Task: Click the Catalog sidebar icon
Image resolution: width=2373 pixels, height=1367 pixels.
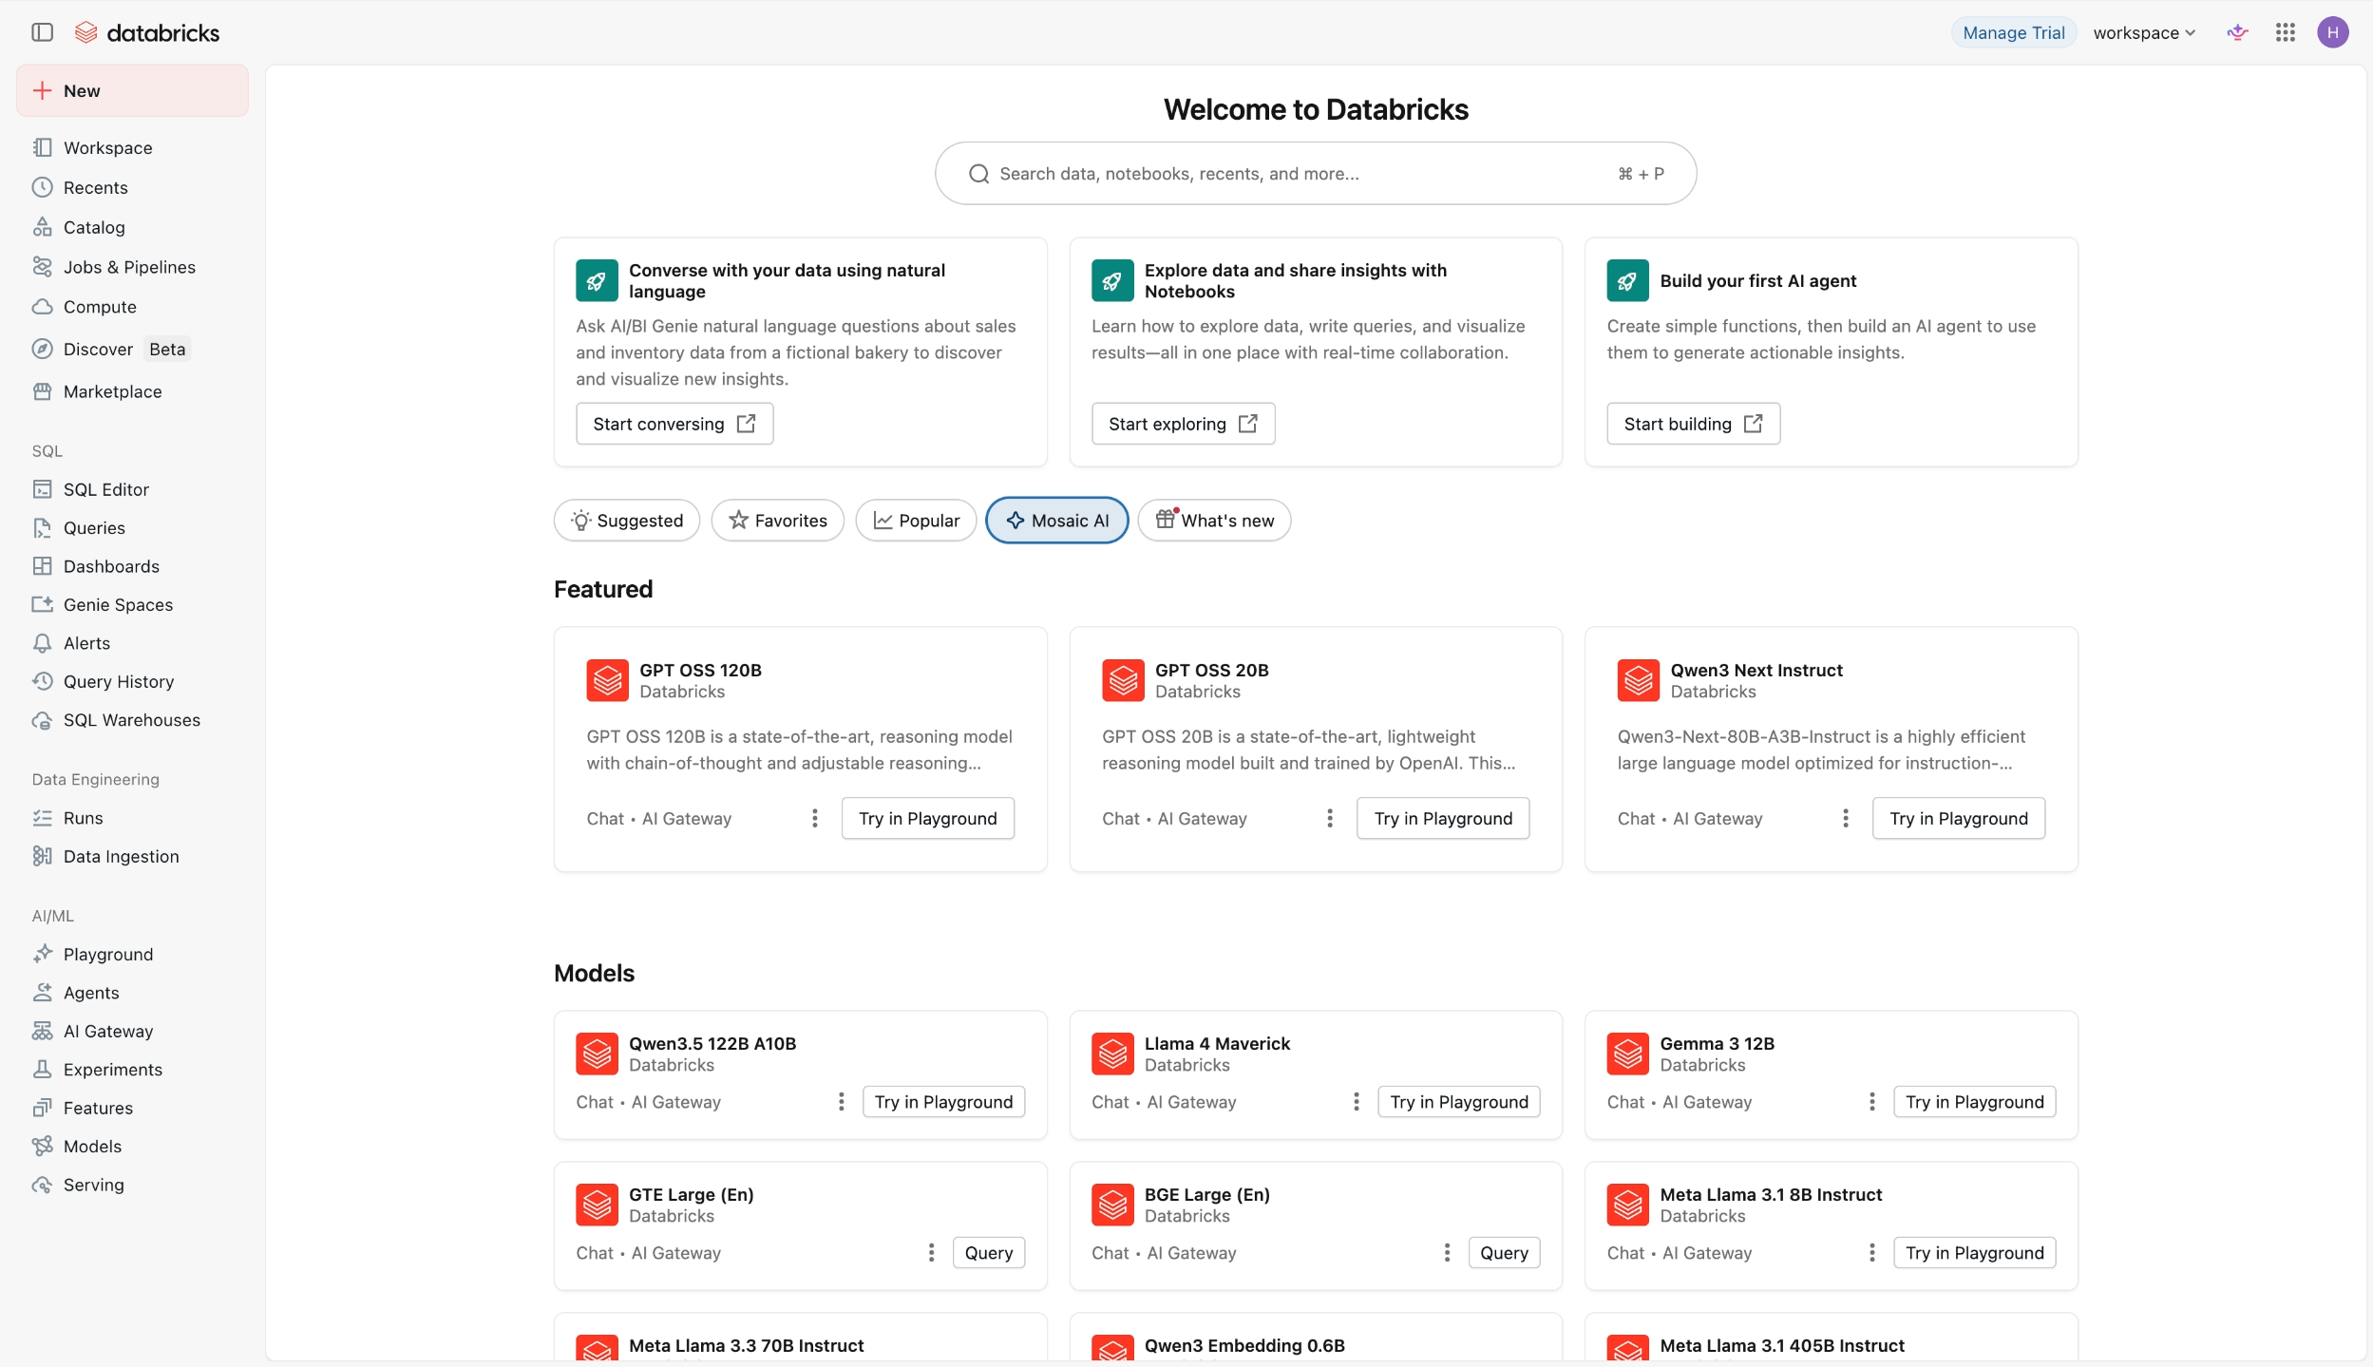Action: pyautogui.click(x=42, y=227)
